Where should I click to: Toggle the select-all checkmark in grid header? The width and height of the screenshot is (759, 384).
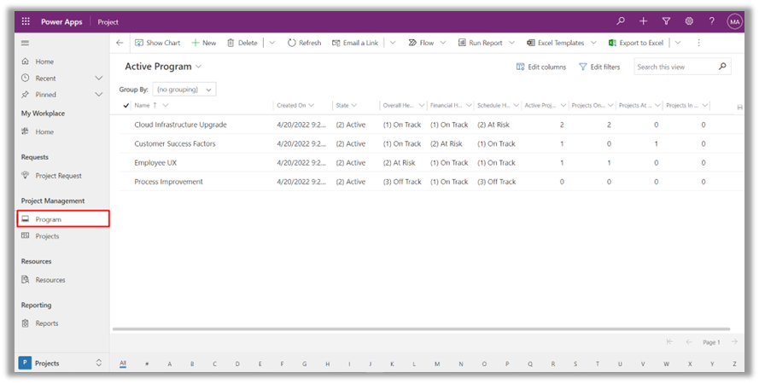pyautogui.click(x=126, y=106)
